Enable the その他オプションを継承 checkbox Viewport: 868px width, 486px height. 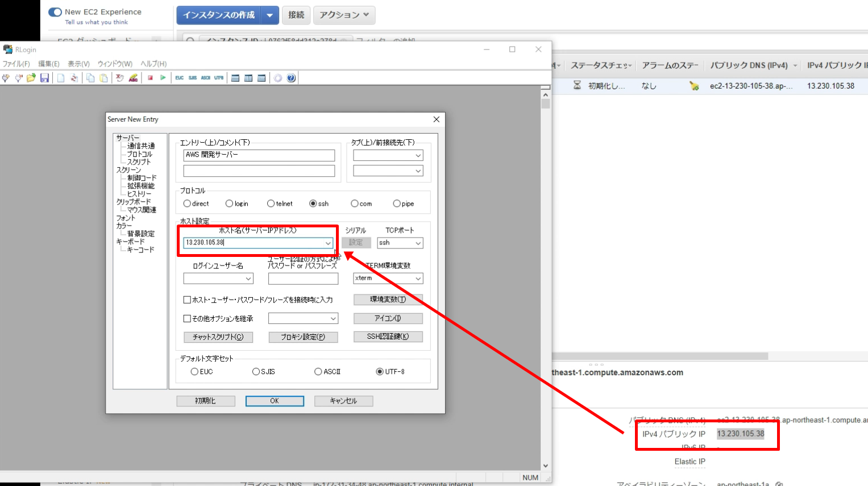click(187, 319)
